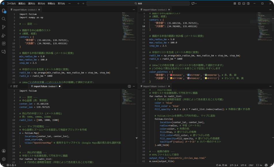Expand the overflow "…" menu in menu bar

69,3
